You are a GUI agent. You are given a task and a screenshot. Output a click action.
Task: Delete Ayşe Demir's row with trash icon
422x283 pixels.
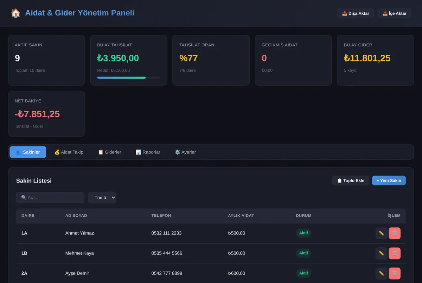(395, 273)
